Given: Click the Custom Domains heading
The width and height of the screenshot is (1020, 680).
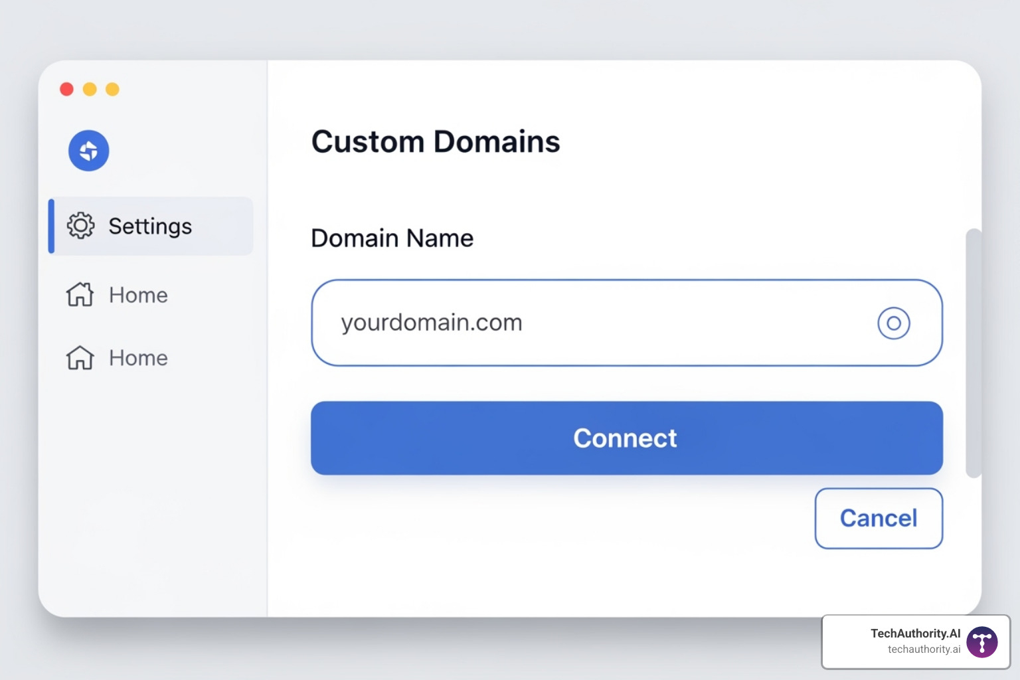Looking at the screenshot, I should [x=436, y=141].
